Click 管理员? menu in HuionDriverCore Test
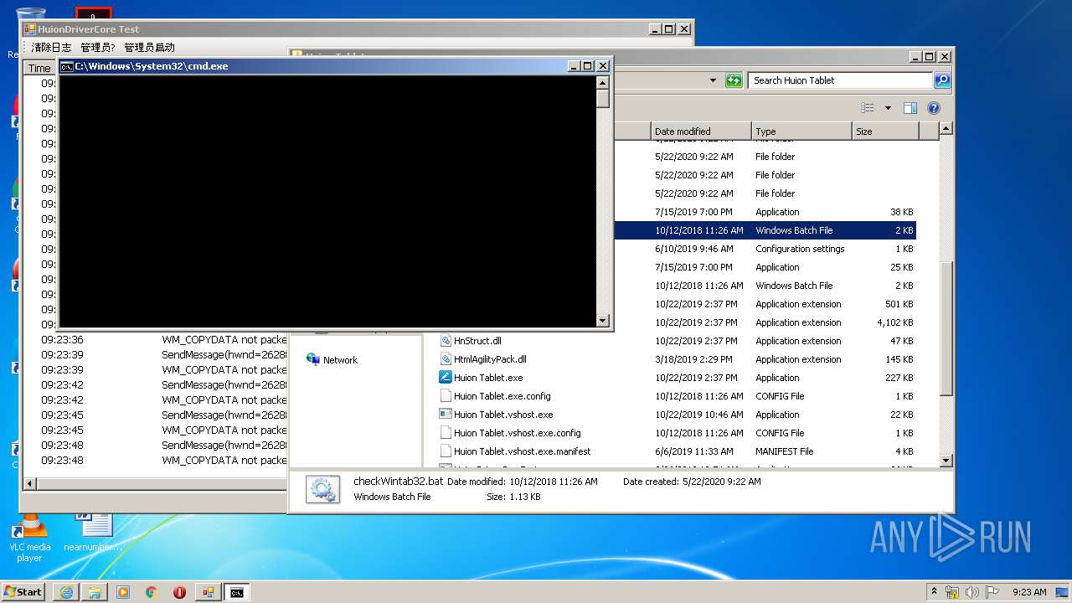 point(98,48)
